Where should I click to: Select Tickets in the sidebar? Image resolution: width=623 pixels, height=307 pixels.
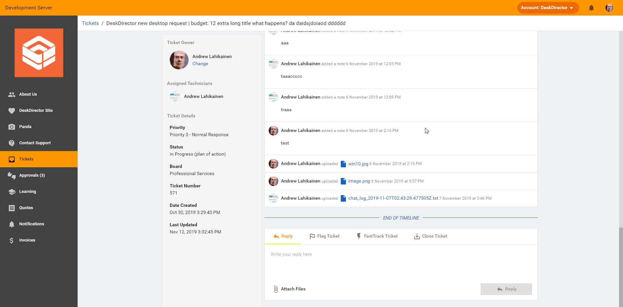[39, 159]
